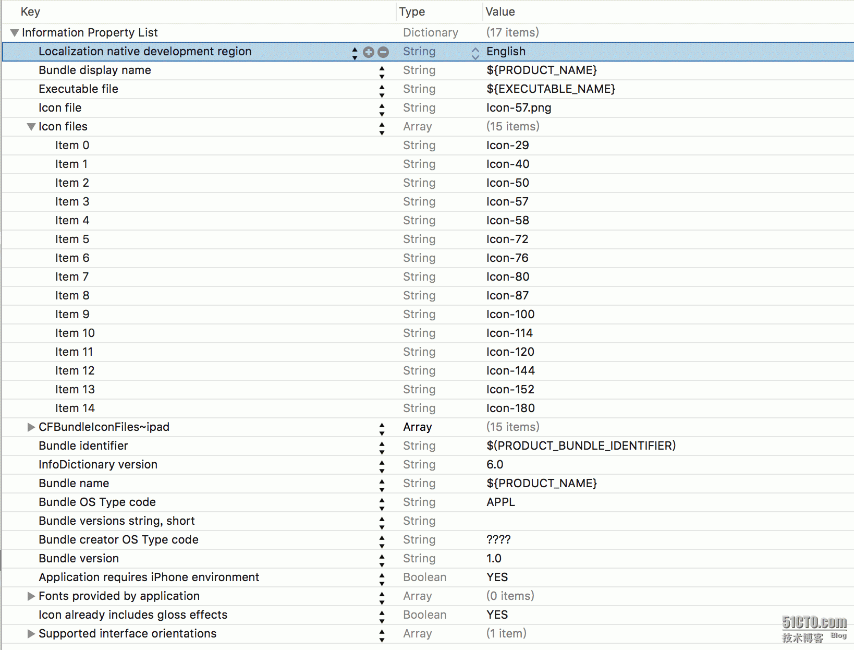Viewport: 854px width, 650px height.
Task: Select the Item 8 row
Action: pyautogui.click(x=428, y=296)
